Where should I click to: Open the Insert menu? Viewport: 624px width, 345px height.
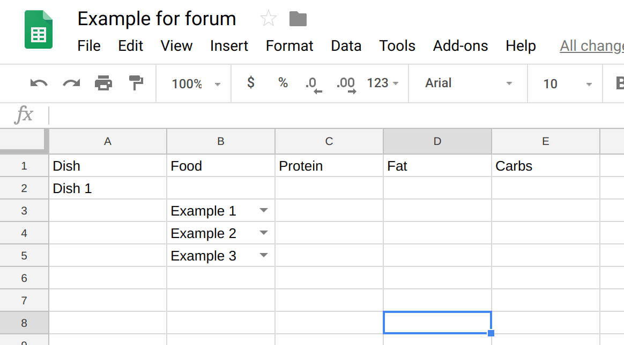pos(229,46)
